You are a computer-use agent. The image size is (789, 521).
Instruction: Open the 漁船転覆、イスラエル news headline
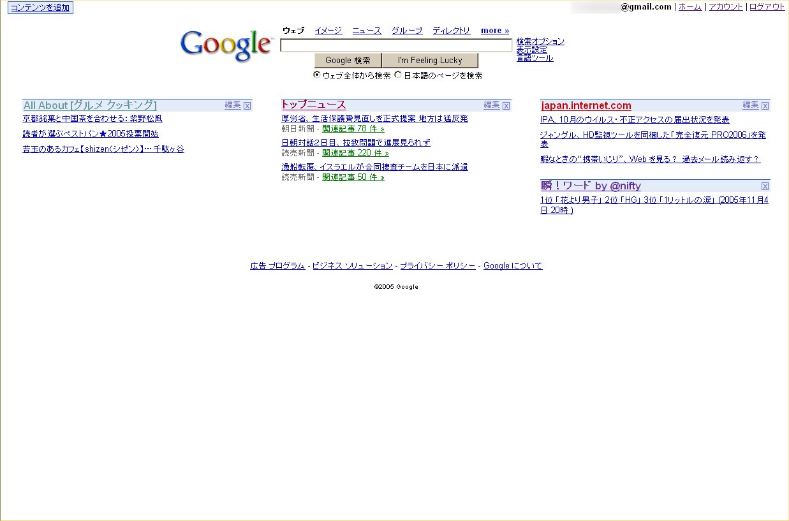click(x=375, y=167)
